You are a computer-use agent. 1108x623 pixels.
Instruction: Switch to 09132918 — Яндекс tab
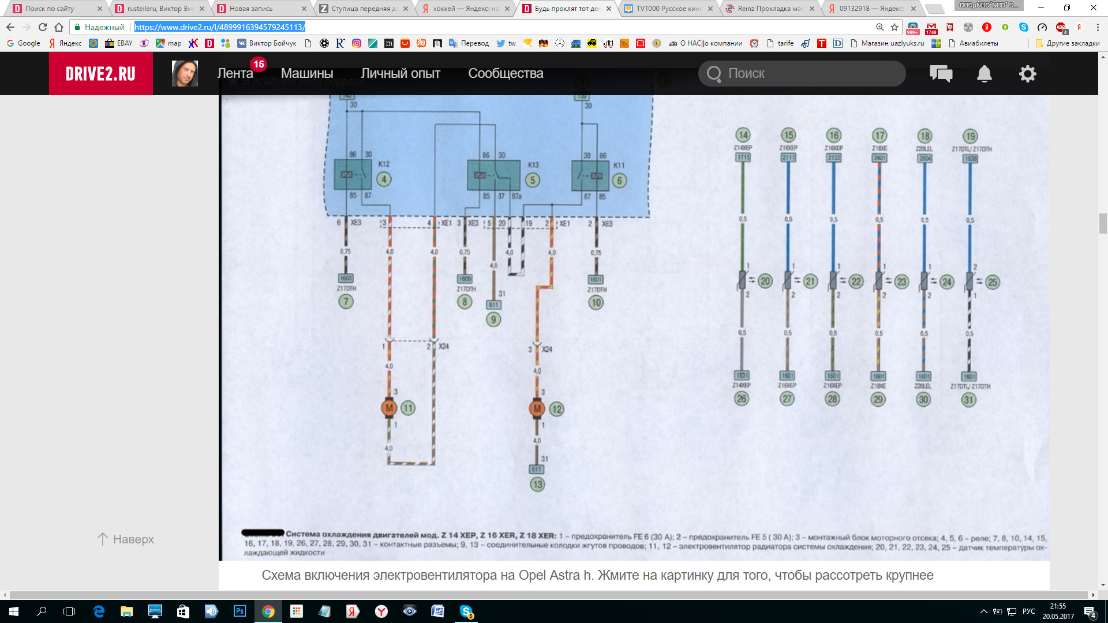tap(873, 9)
